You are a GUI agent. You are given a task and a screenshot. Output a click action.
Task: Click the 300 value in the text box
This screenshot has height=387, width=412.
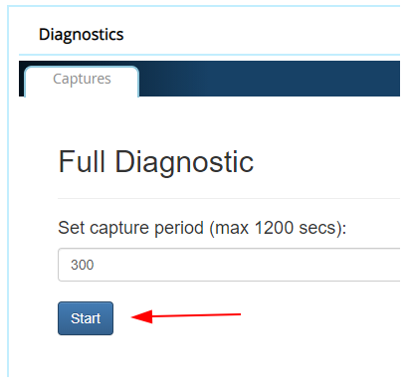pyautogui.click(x=82, y=265)
